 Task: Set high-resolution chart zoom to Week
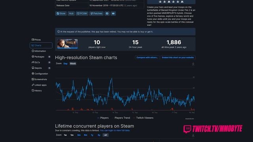[x=73, y=64]
